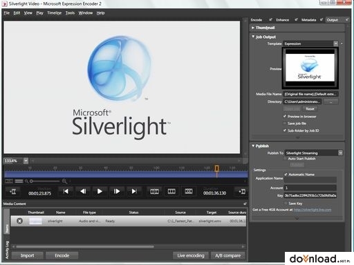Image resolution: width=354 pixels, height=265 pixels.
Task: Open A/B compare
Action: click(227, 255)
